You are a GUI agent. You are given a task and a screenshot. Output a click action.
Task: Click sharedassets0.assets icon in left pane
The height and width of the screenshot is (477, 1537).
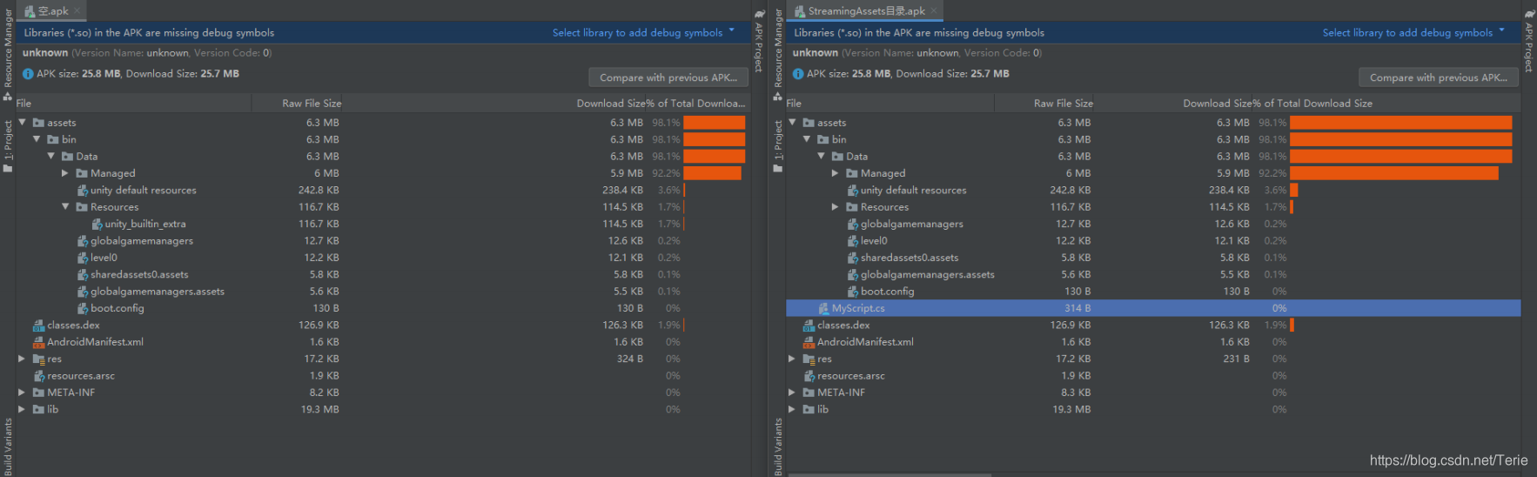[82, 274]
